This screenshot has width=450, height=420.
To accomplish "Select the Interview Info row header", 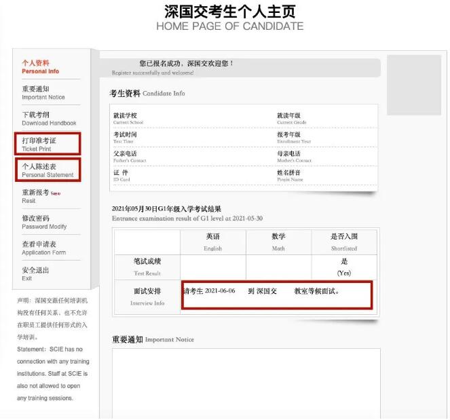I will click(x=147, y=297).
